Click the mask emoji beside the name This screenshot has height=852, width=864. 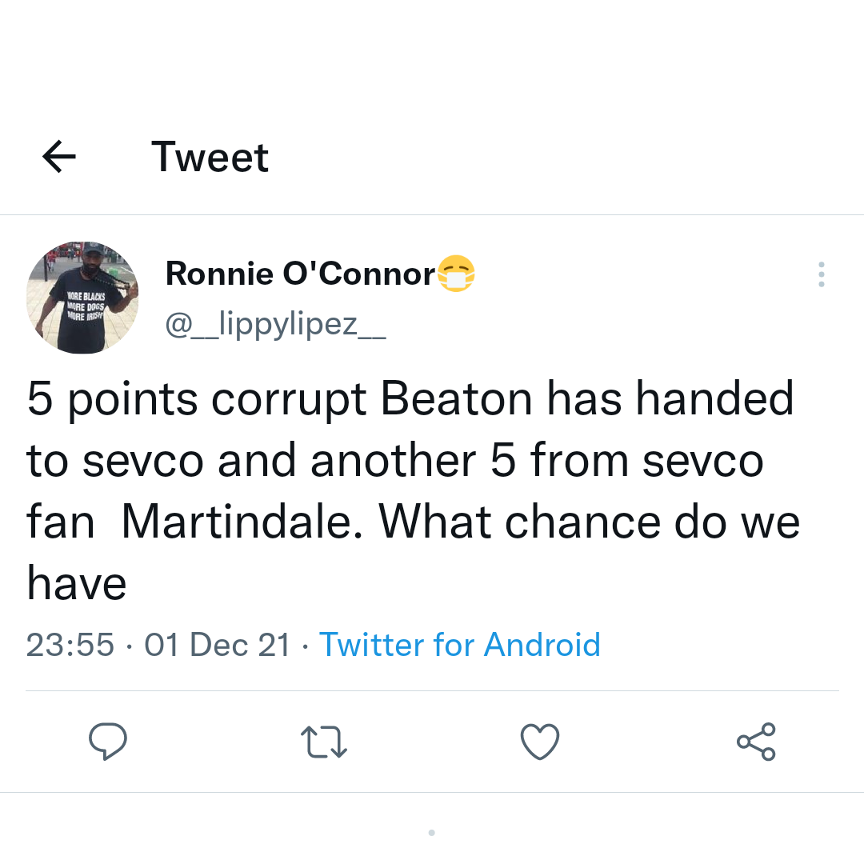click(x=456, y=274)
